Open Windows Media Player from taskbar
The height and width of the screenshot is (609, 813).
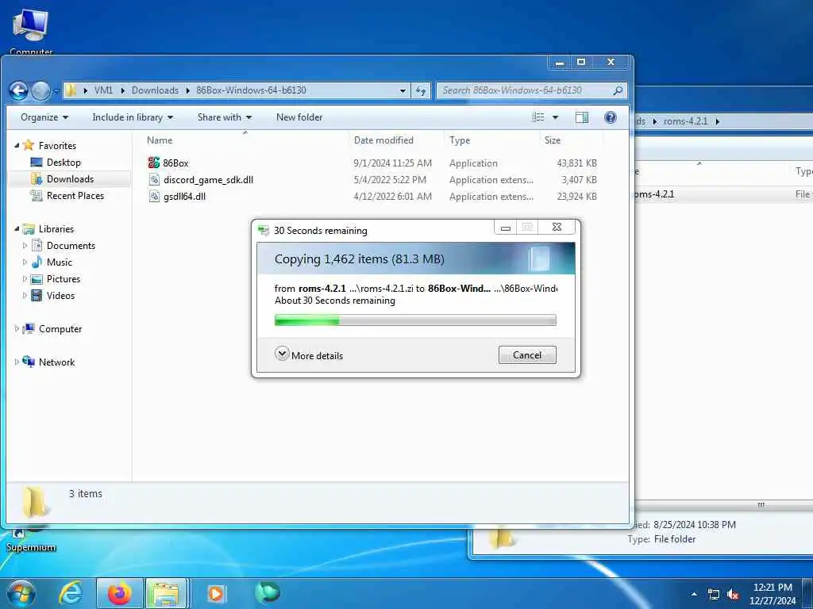216,593
